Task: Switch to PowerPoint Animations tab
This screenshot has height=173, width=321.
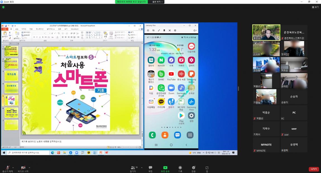Action: (x=40, y=29)
